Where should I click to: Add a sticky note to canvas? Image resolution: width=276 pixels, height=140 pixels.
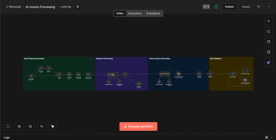[268, 42]
